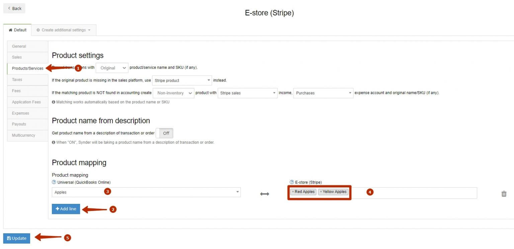
Task: Click the Add line button
Action: coord(66,209)
